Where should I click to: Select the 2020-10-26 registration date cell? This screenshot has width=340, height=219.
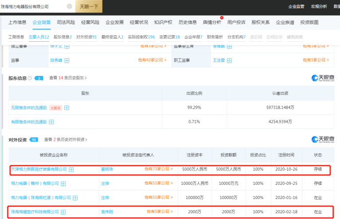(286, 169)
